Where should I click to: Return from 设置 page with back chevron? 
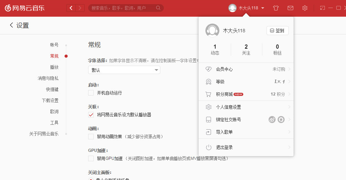(x=11, y=25)
